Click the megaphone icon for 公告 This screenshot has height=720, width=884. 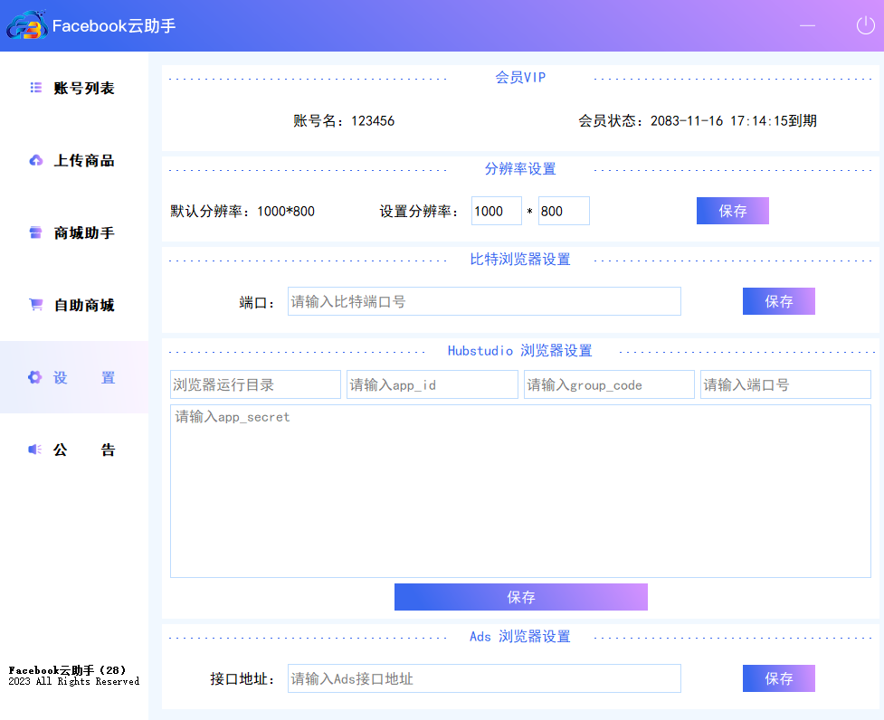point(35,450)
